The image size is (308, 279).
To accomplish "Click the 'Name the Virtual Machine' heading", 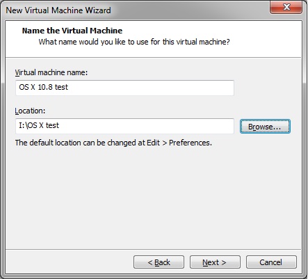I will pos(72,31).
